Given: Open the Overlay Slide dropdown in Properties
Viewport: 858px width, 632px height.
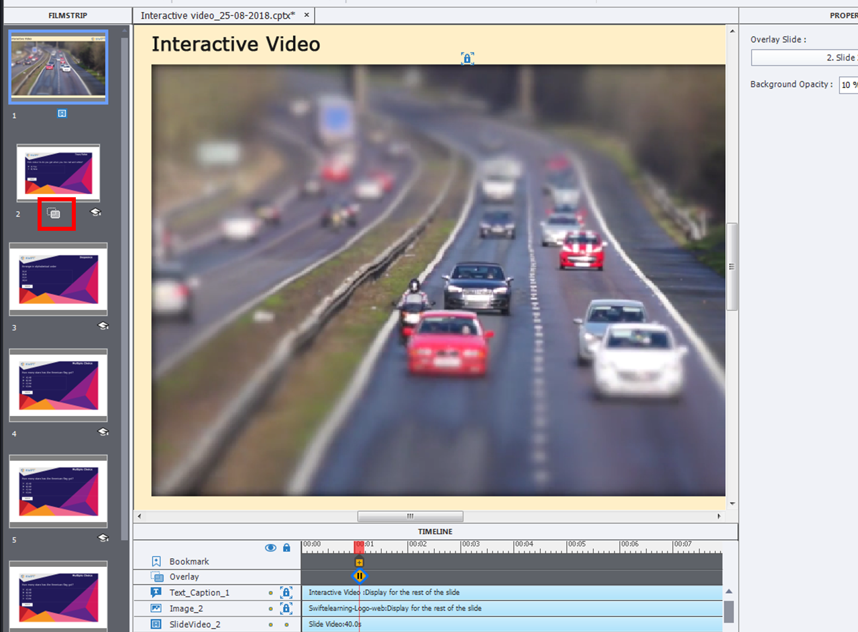Looking at the screenshot, I should coord(804,58).
